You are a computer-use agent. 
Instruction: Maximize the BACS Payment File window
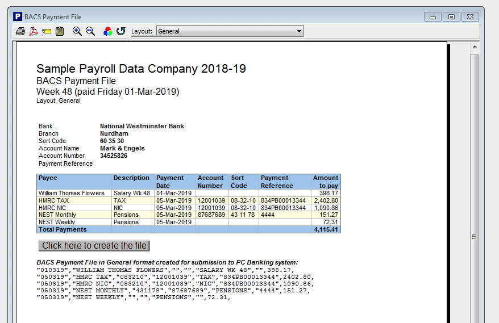coord(451,17)
